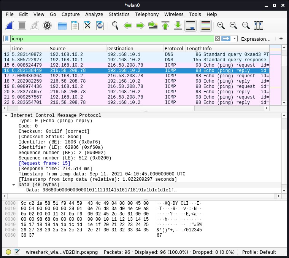The height and width of the screenshot is (258, 289).
Task: Restart the current capture
Action: click(35, 25)
